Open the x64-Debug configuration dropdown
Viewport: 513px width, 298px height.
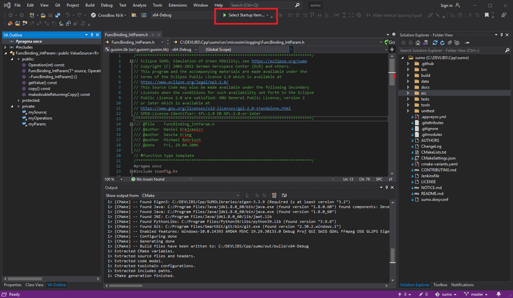(x=180, y=15)
